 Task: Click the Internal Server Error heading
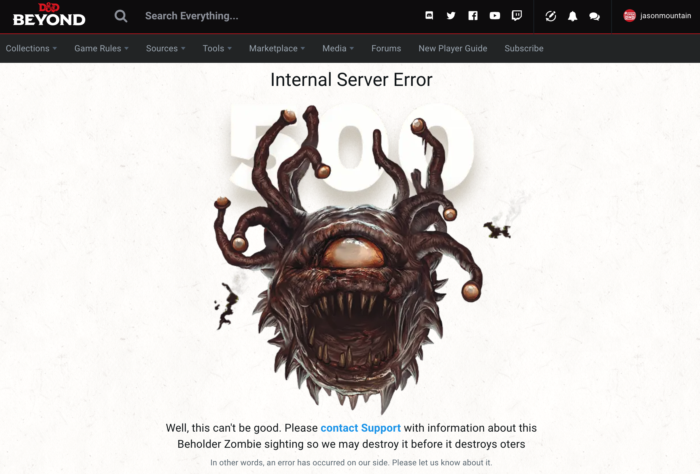(351, 80)
